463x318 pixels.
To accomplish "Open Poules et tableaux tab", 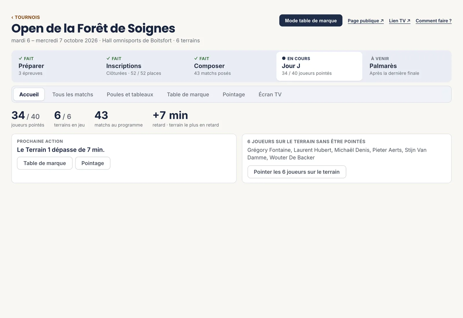I will point(130,95).
